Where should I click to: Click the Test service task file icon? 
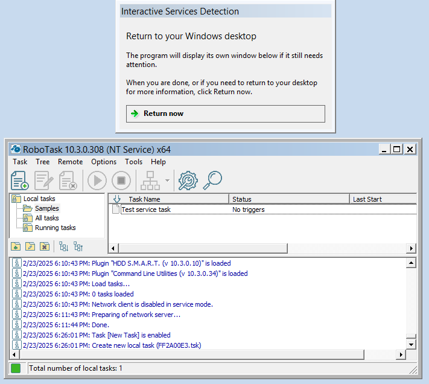point(116,210)
